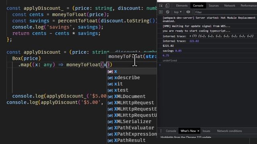Click the 'const cents = moneyToFloat(price)' line
Image resolution: width=257 pixels, height=144 pixels.
61,14
